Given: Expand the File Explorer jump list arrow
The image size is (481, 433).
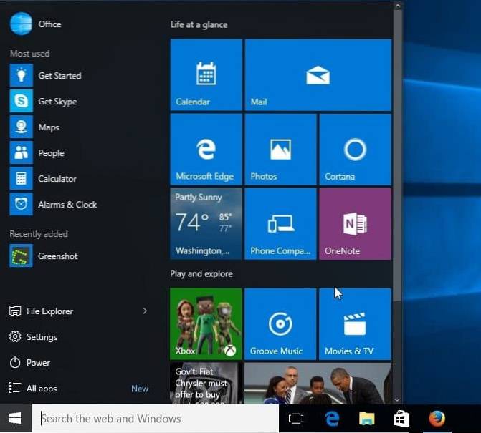Looking at the screenshot, I should 145,311.
